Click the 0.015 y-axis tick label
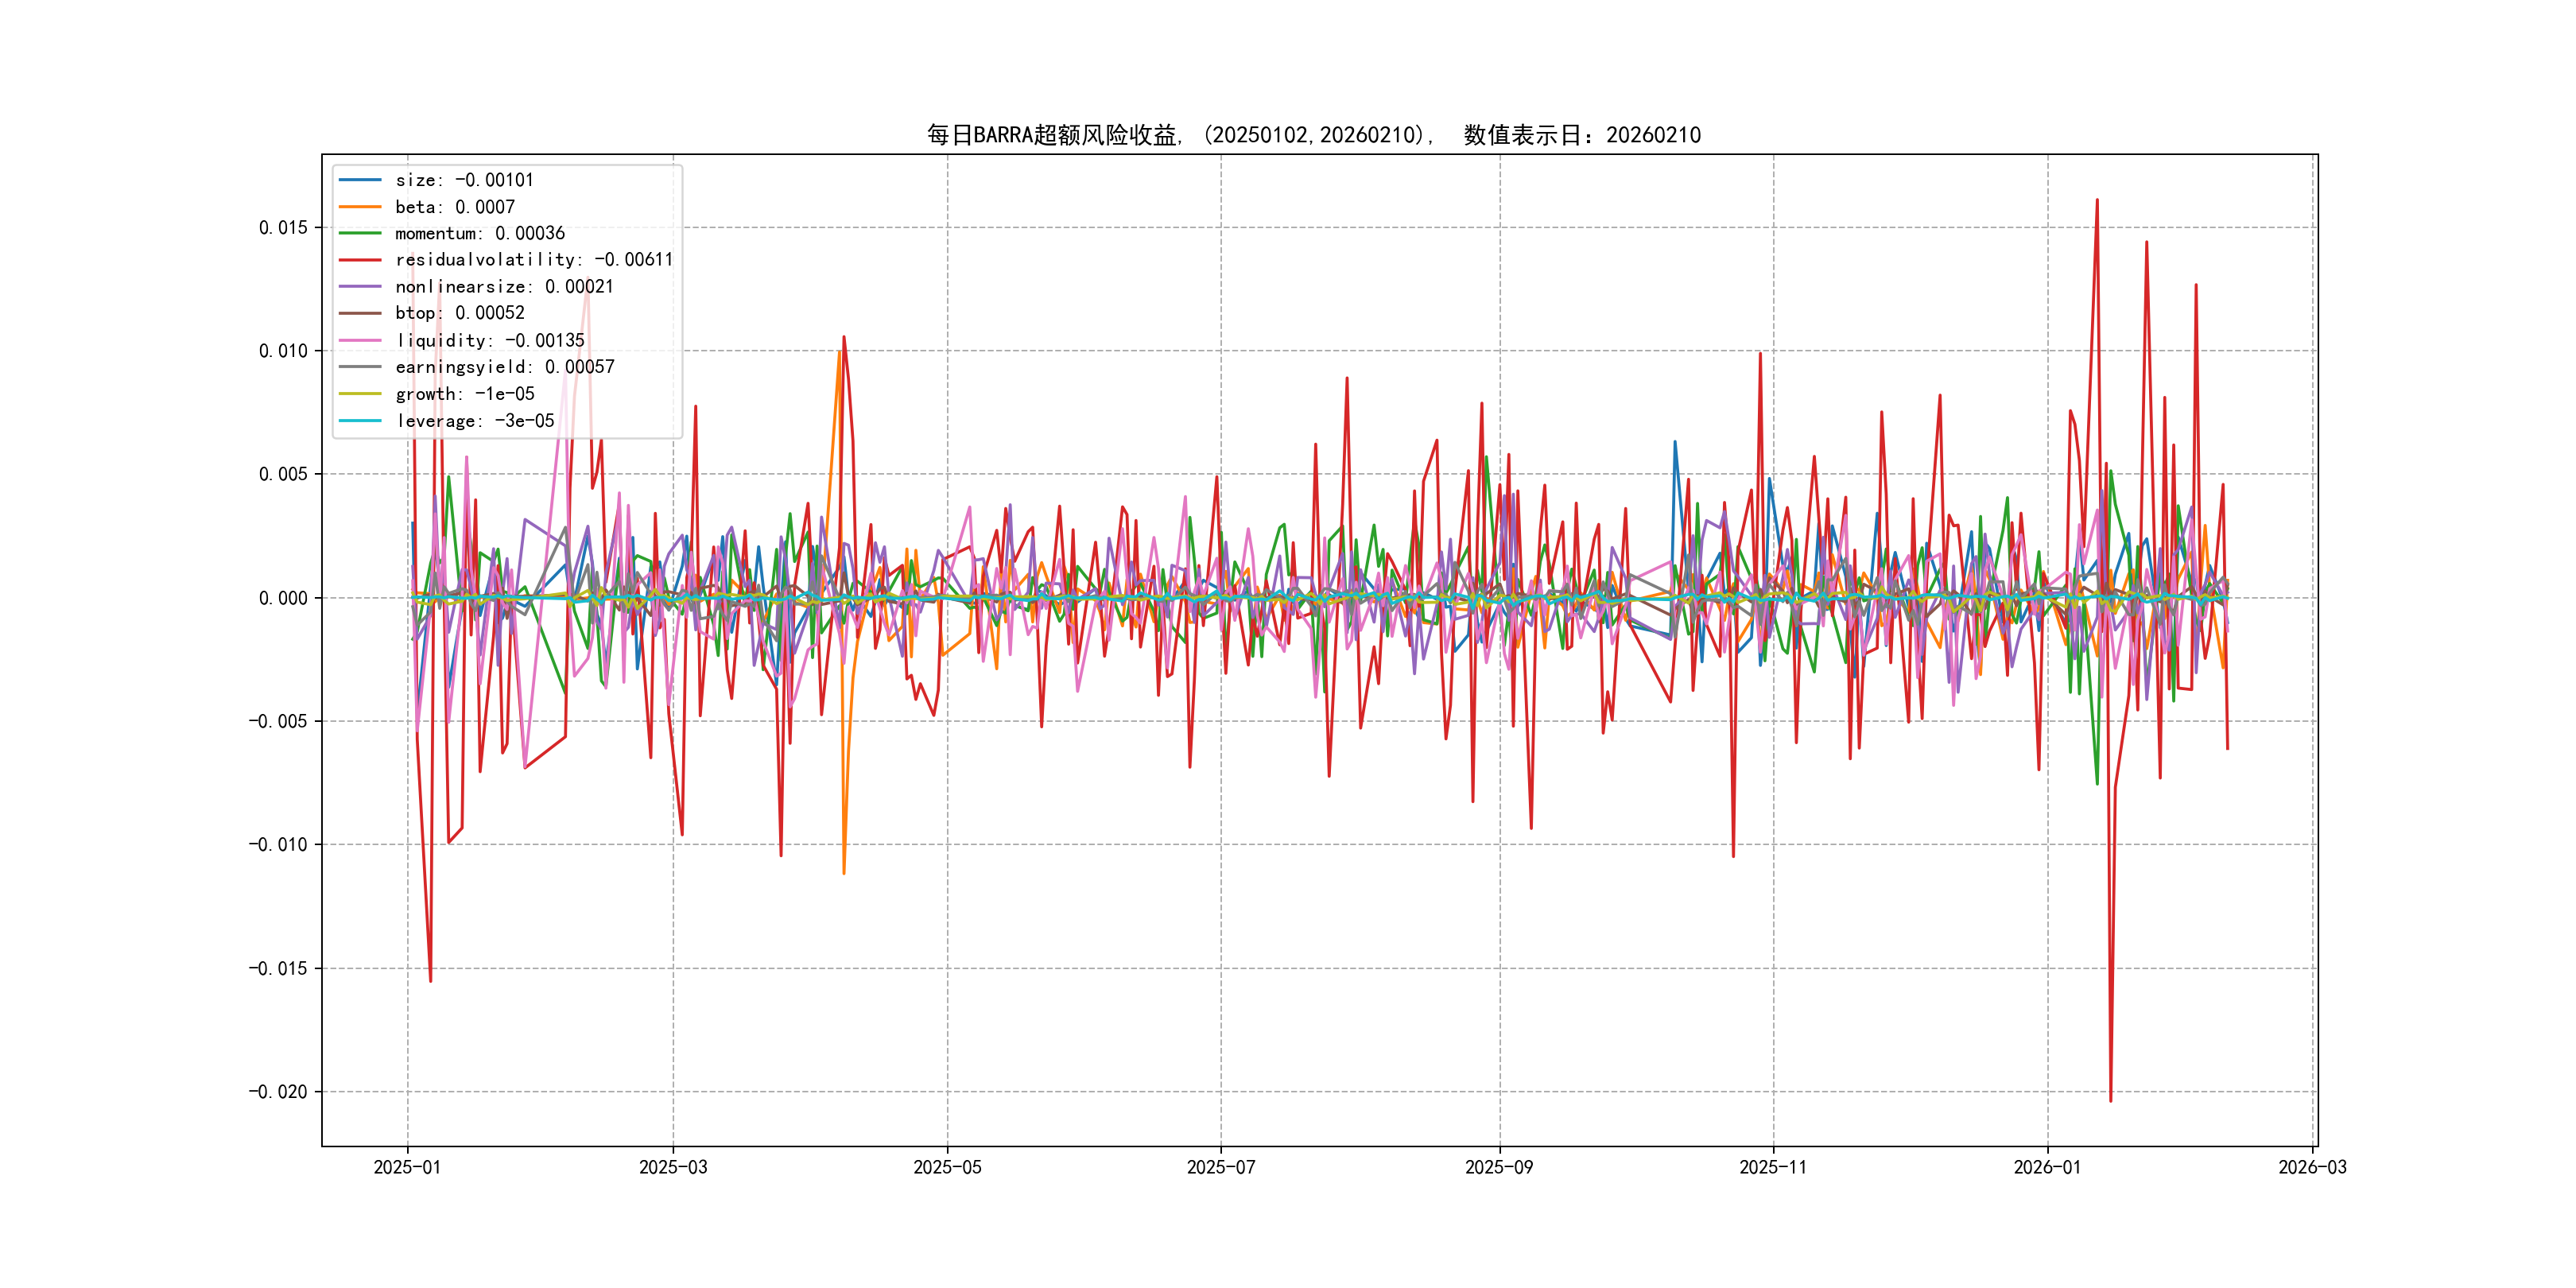The width and height of the screenshot is (2576, 1288). [x=283, y=228]
